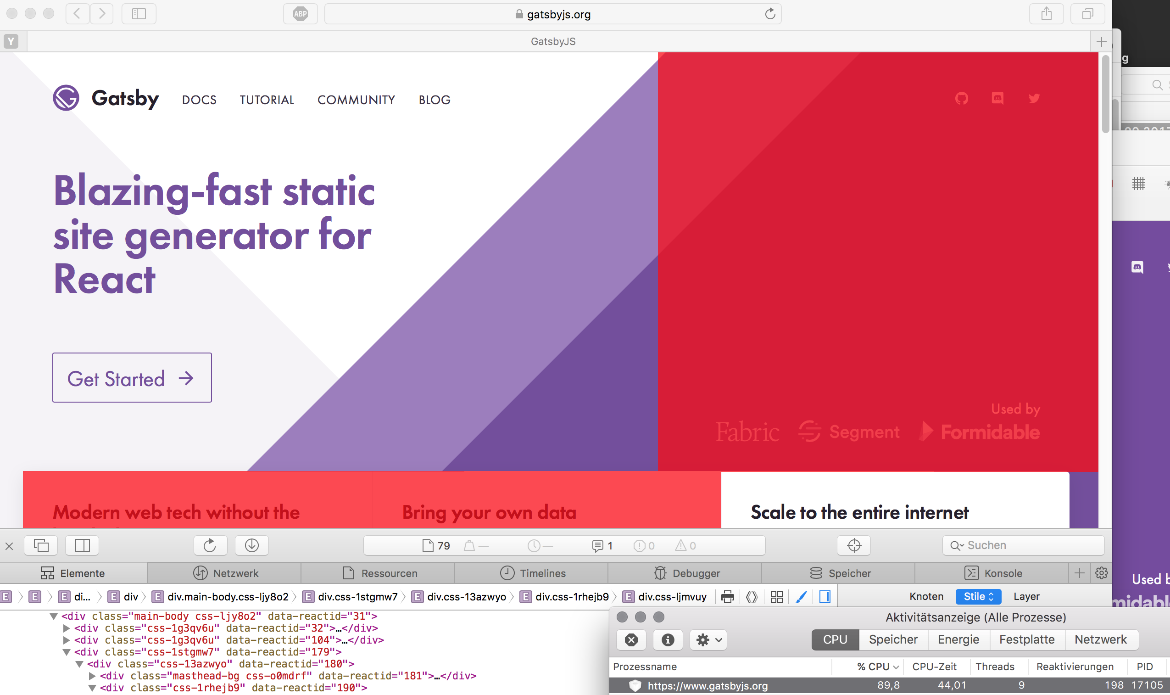Open the GitHub icon on the Gatsby header
1170x695 pixels.
click(x=961, y=99)
